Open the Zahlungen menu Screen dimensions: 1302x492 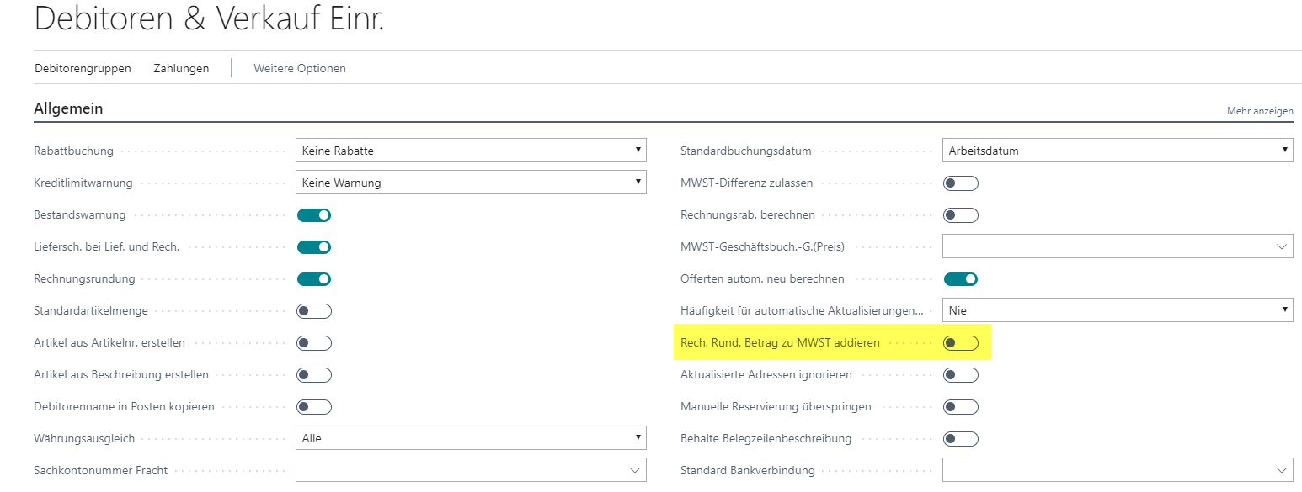coord(181,68)
